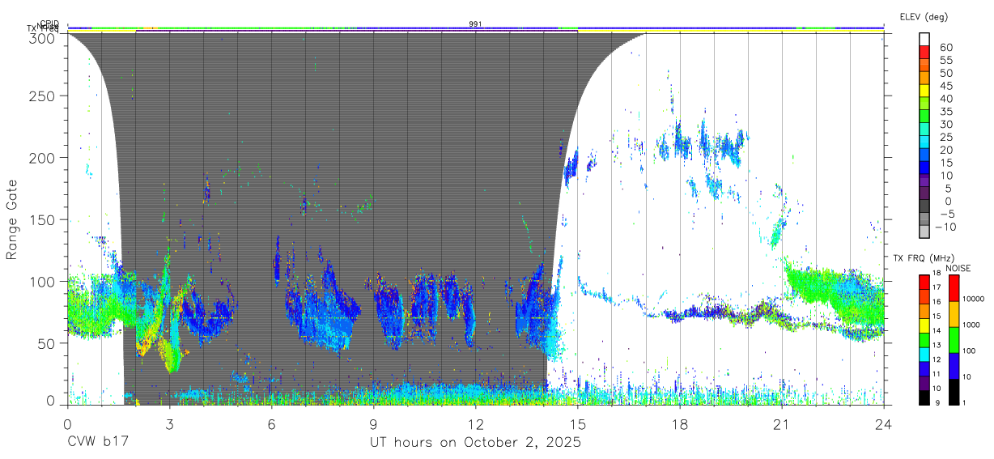Screen dimensions: 994x459
Task: Click the orange 1000–10000 NOISE legend band
Action: click(954, 313)
